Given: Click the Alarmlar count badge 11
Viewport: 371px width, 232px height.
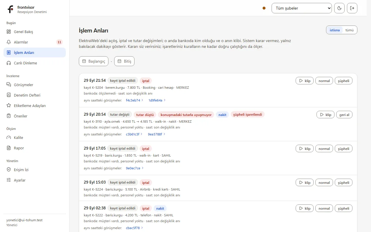Looking at the screenshot, I should pyautogui.click(x=59, y=42).
